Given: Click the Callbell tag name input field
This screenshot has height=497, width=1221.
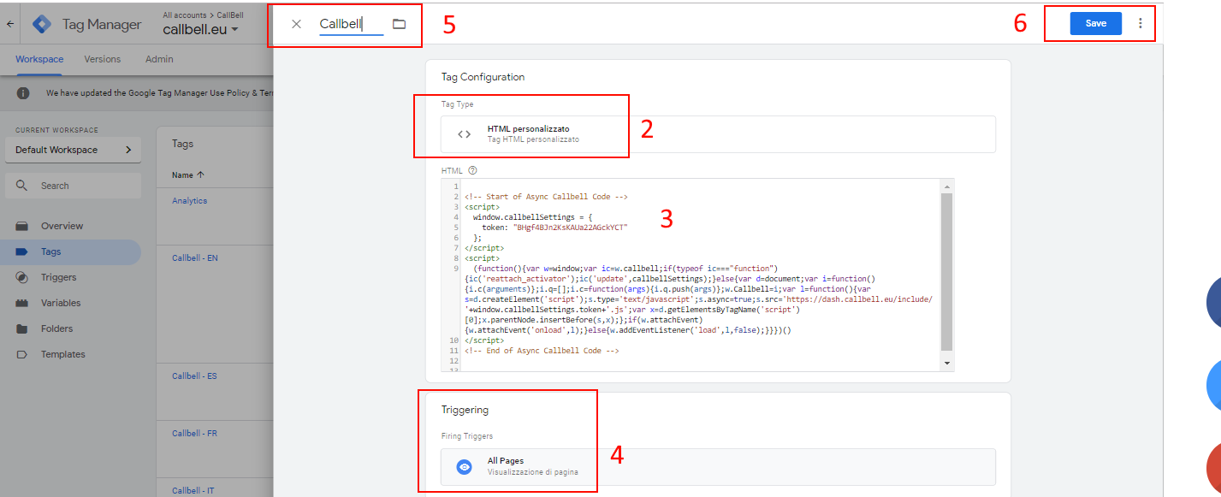Looking at the screenshot, I should tap(349, 25).
